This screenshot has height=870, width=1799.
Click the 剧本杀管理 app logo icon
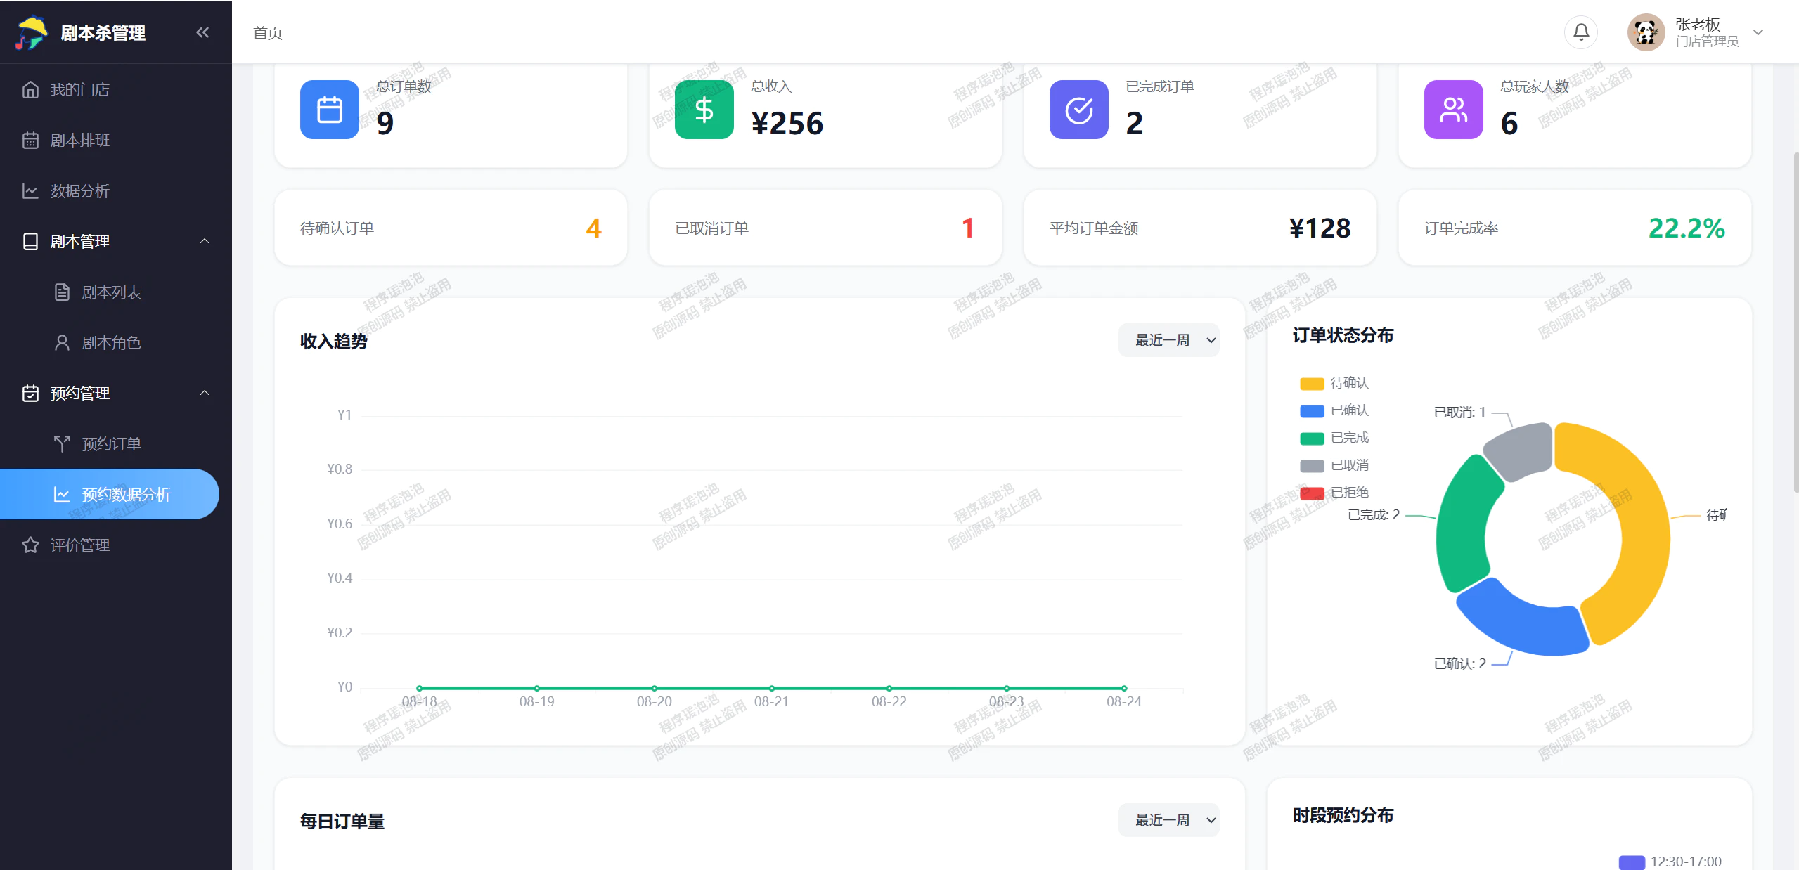click(32, 32)
